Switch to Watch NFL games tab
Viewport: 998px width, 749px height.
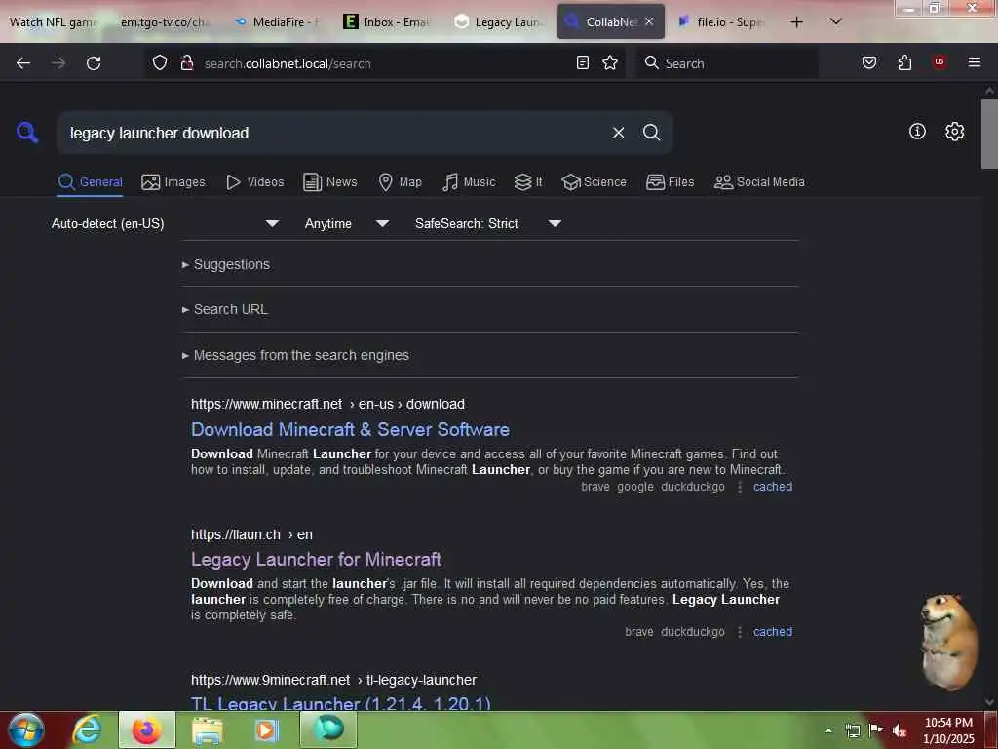tap(54, 22)
